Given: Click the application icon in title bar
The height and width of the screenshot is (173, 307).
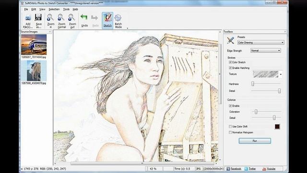Looking at the screenshot, I should pos(23,3).
